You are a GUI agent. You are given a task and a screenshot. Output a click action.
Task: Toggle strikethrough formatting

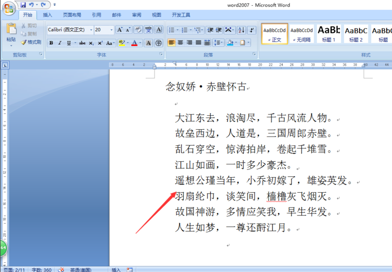[x=82, y=43]
